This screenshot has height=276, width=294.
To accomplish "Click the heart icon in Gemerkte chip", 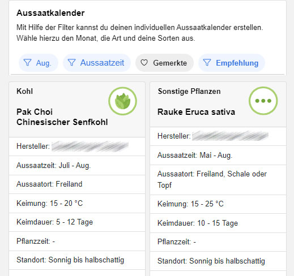I will [x=144, y=63].
